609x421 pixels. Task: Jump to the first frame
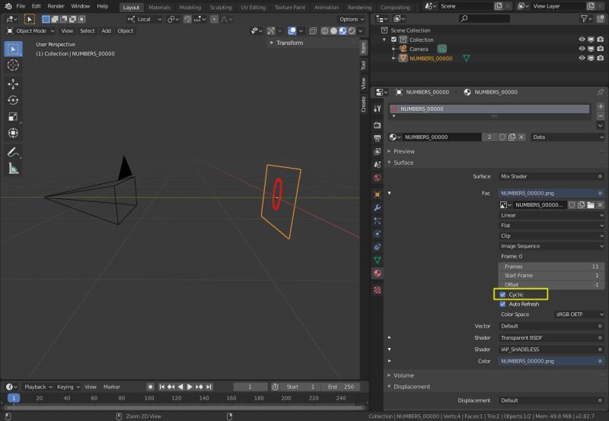[162, 387]
